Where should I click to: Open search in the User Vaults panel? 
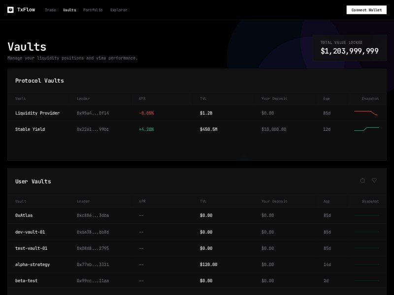pos(362,181)
